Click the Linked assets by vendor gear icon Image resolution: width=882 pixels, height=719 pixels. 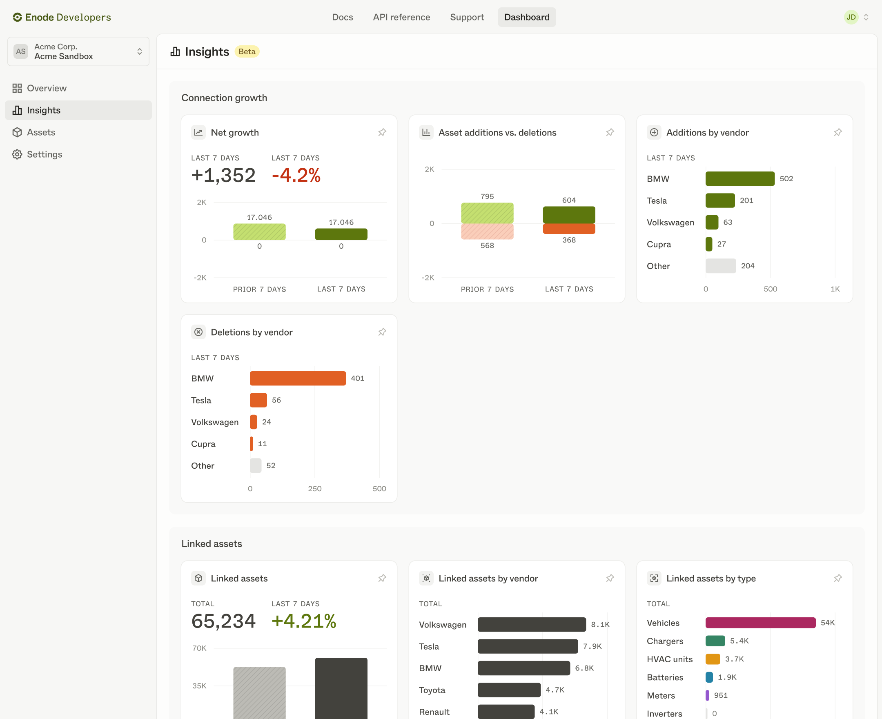tap(426, 578)
